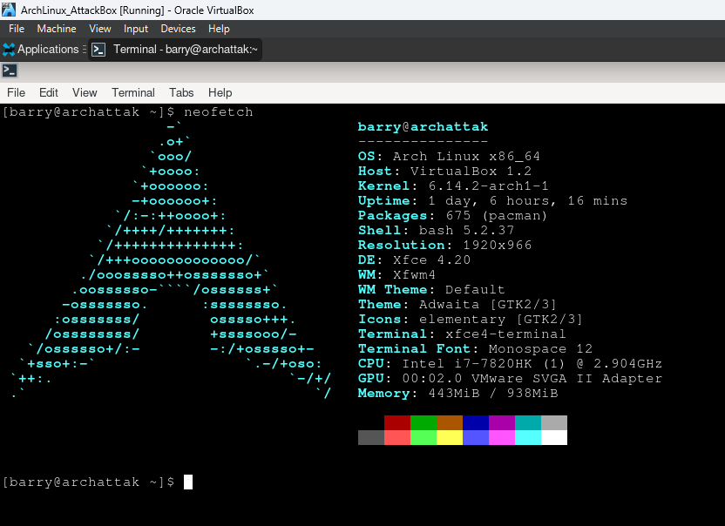Click the cyan "barry@archattak" neofetch header
The width and height of the screenshot is (725, 526).
423,126
